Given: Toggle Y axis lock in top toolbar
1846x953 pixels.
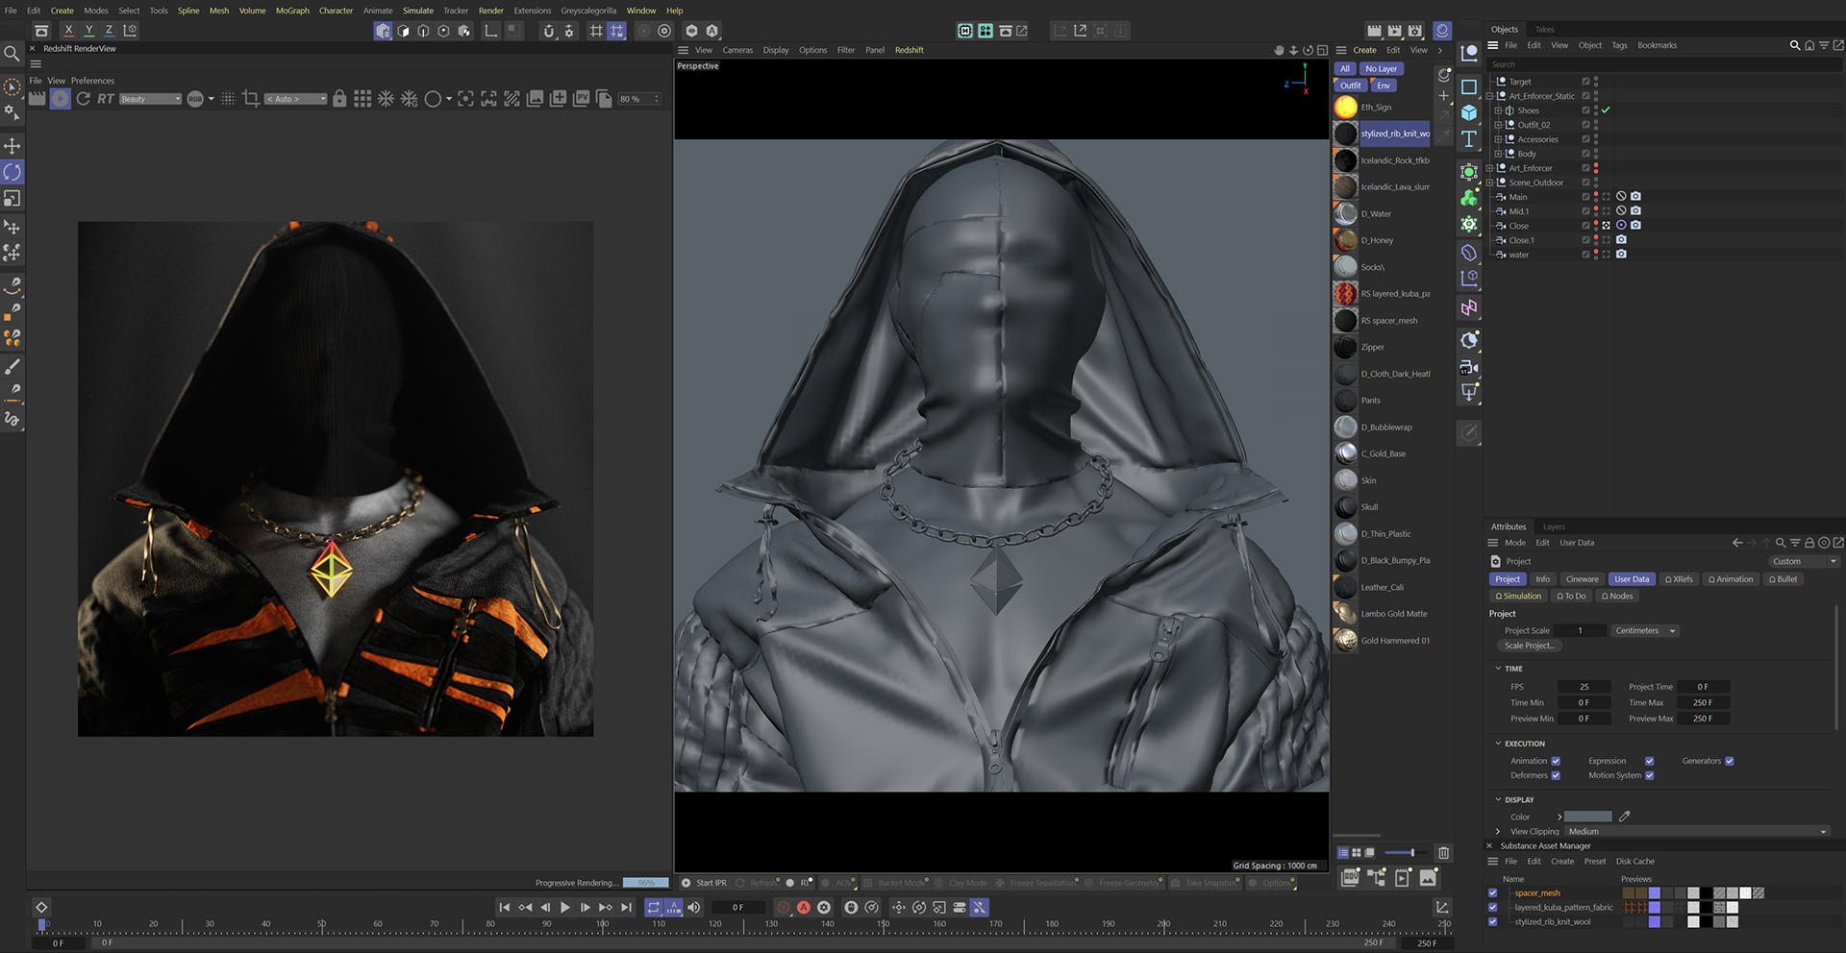Looking at the screenshot, I should tap(88, 31).
